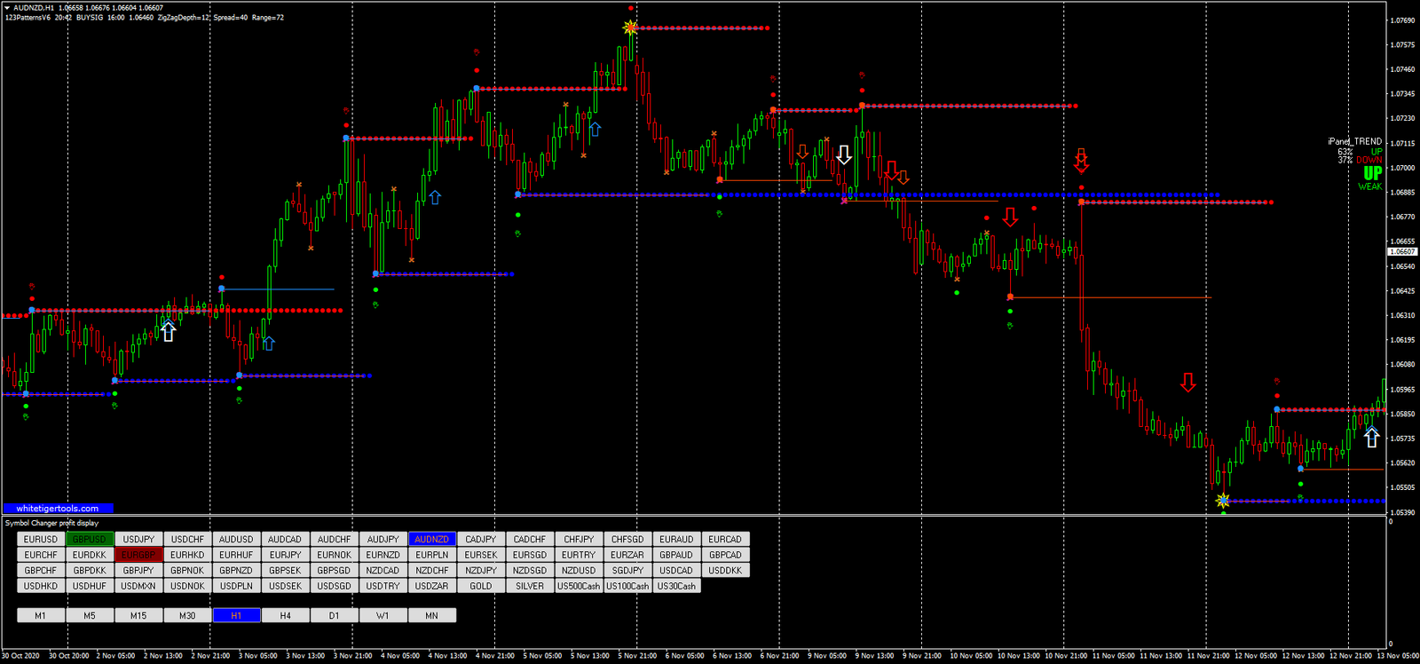Click the large green UP trend indicator

coord(1372,173)
